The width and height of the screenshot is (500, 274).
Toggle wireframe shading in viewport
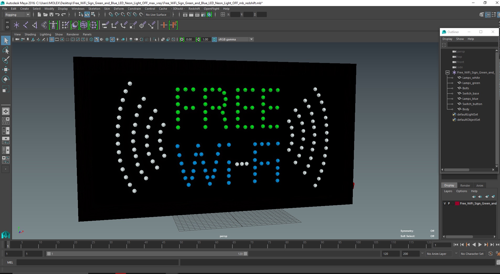pyautogui.click(x=91, y=39)
